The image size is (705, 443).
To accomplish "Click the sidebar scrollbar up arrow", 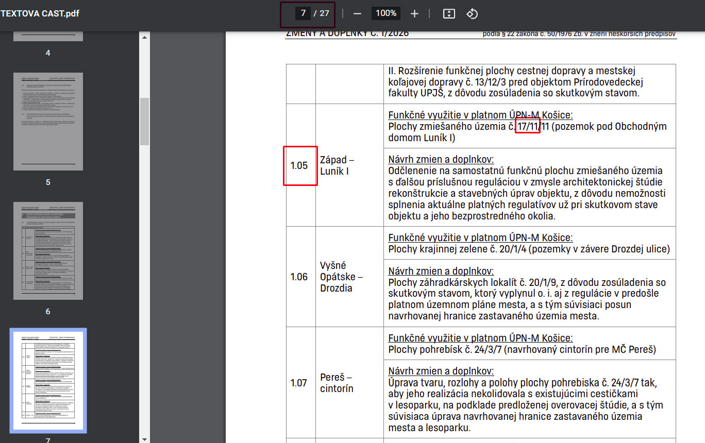I will tap(144, 37).
